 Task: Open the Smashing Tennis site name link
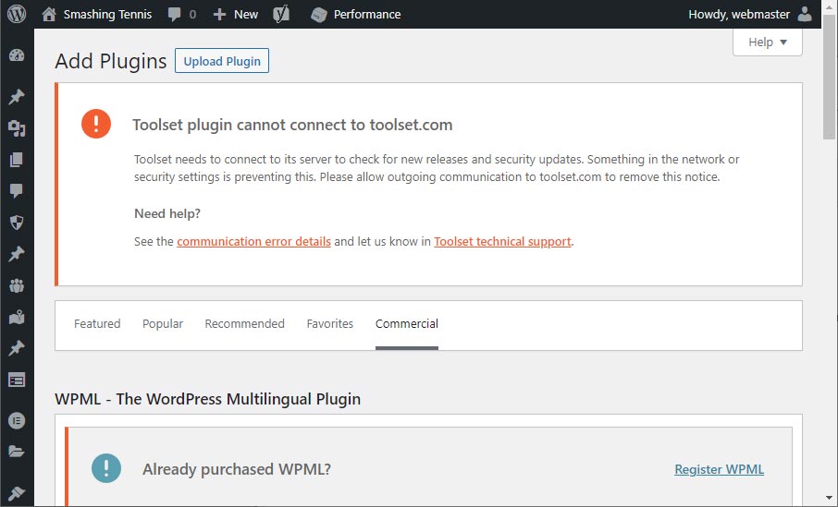click(107, 15)
